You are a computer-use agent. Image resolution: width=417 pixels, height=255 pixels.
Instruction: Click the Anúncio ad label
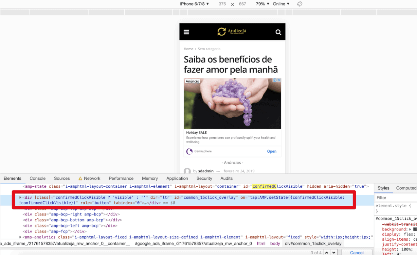(x=192, y=81)
